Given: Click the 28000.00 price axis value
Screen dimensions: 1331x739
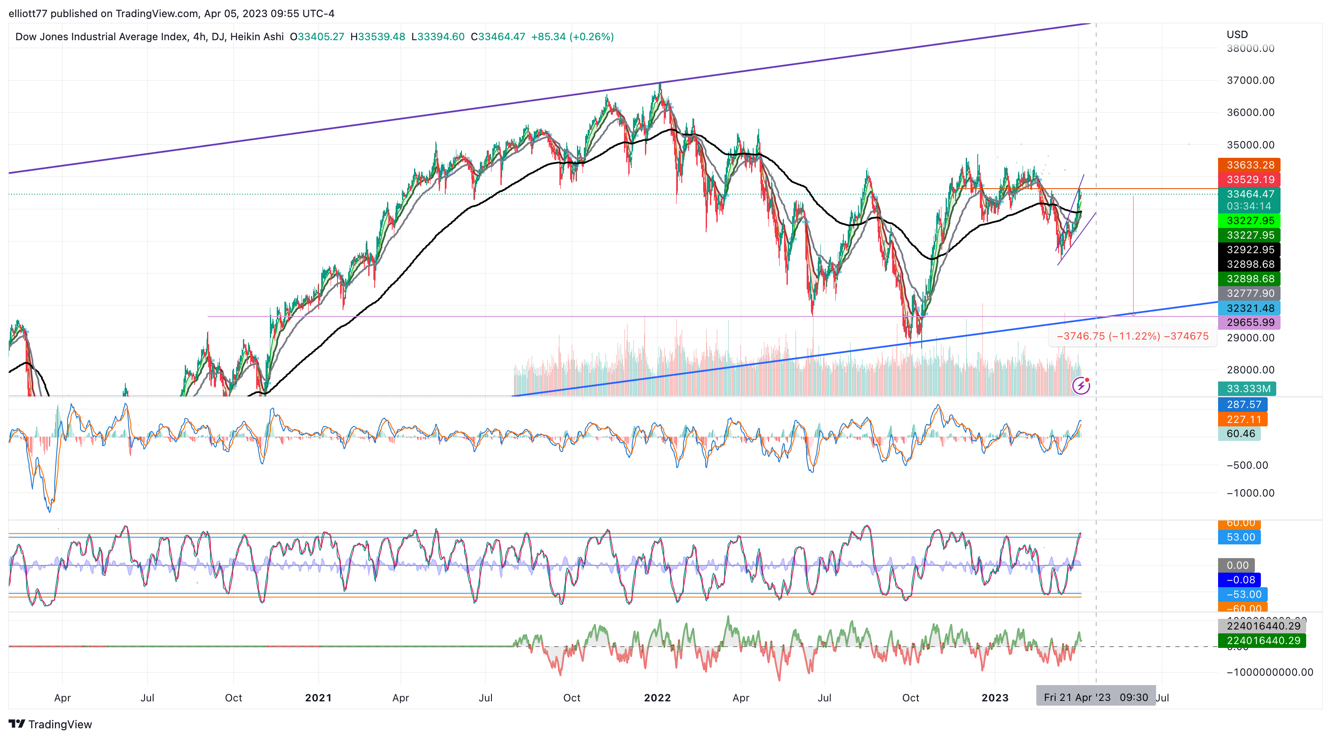Looking at the screenshot, I should point(1251,369).
